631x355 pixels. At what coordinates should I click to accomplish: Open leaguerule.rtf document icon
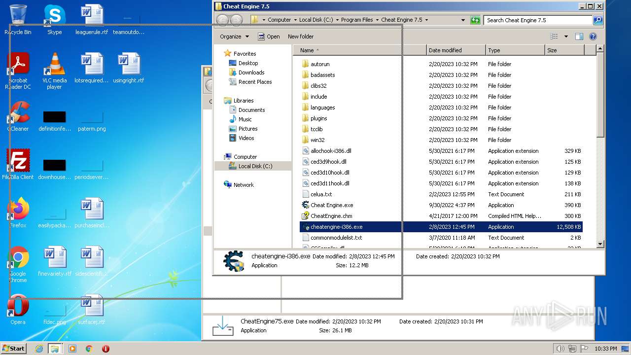tap(92, 20)
